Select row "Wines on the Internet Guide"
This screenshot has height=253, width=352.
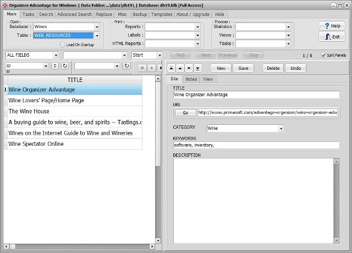pyautogui.click(x=75, y=133)
